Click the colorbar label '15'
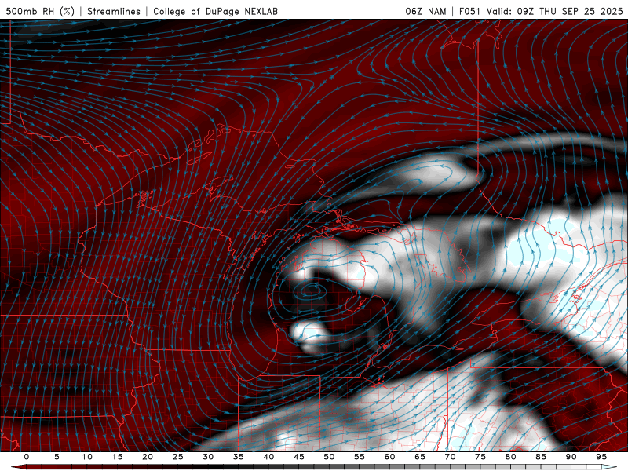 117,457
